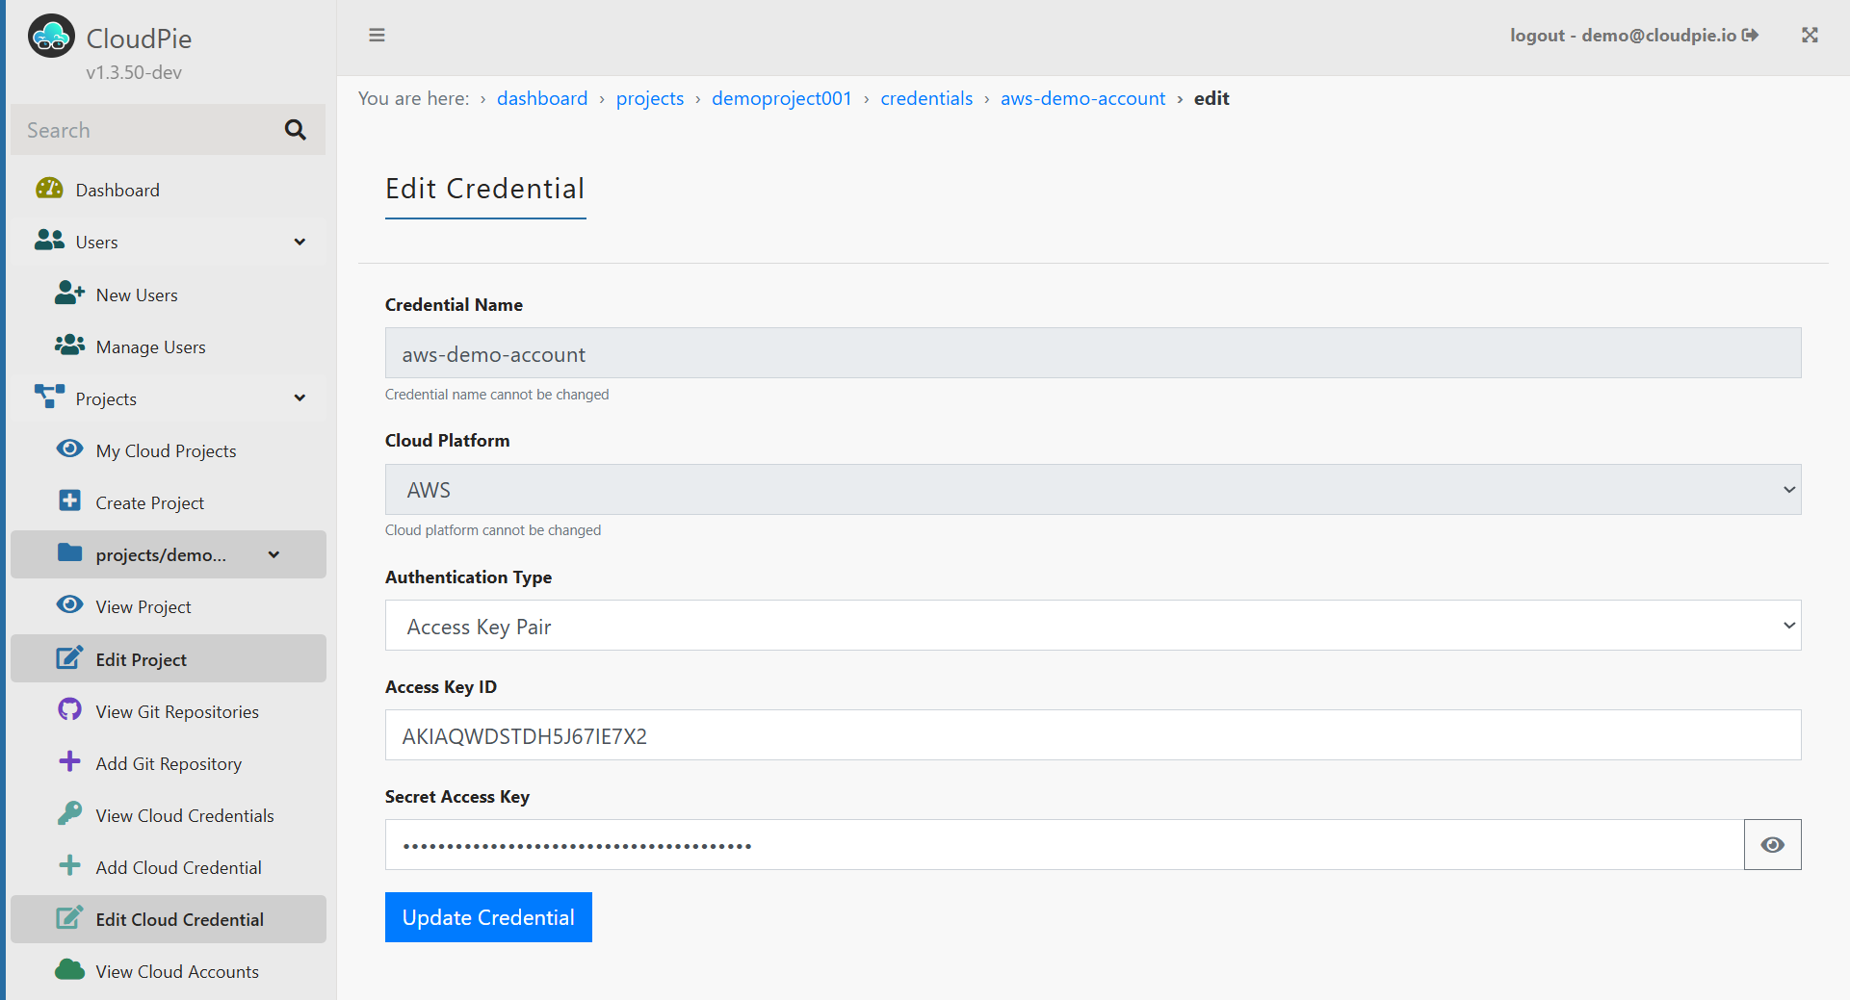
Task: Click the Access Key ID input field
Action: [1093, 735]
